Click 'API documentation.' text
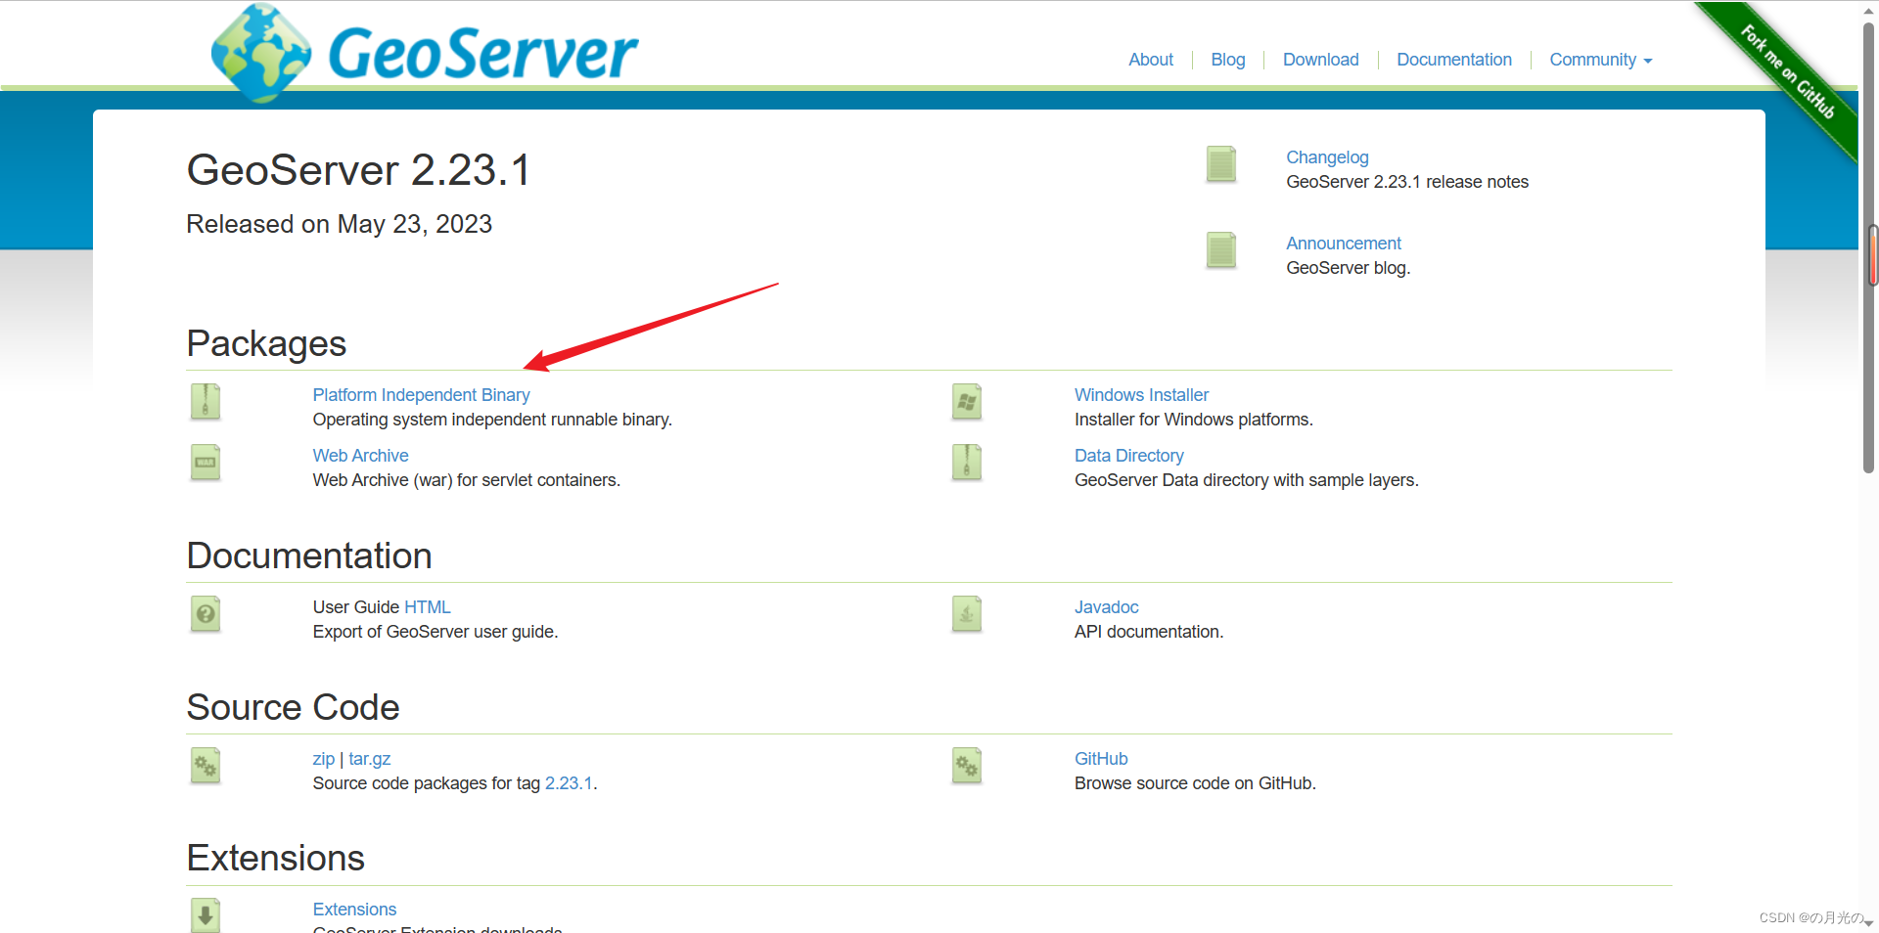The height and width of the screenshot is (933, 1879). coord(1149,632)
